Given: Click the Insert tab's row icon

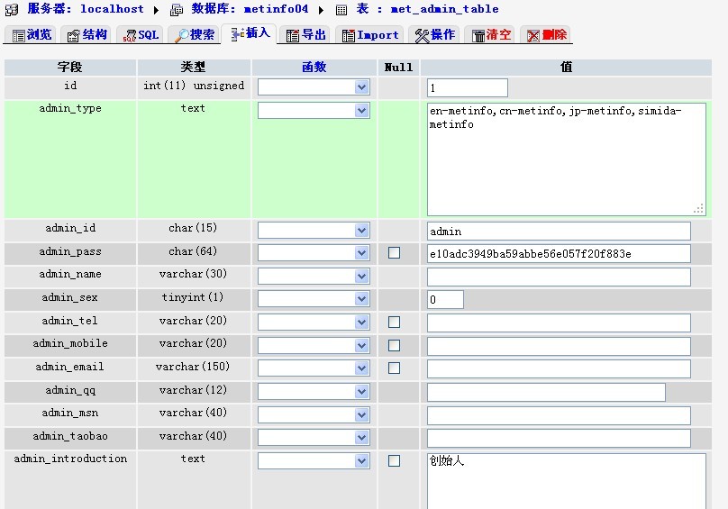Looking at the screenshot, I should click(237, 34).
